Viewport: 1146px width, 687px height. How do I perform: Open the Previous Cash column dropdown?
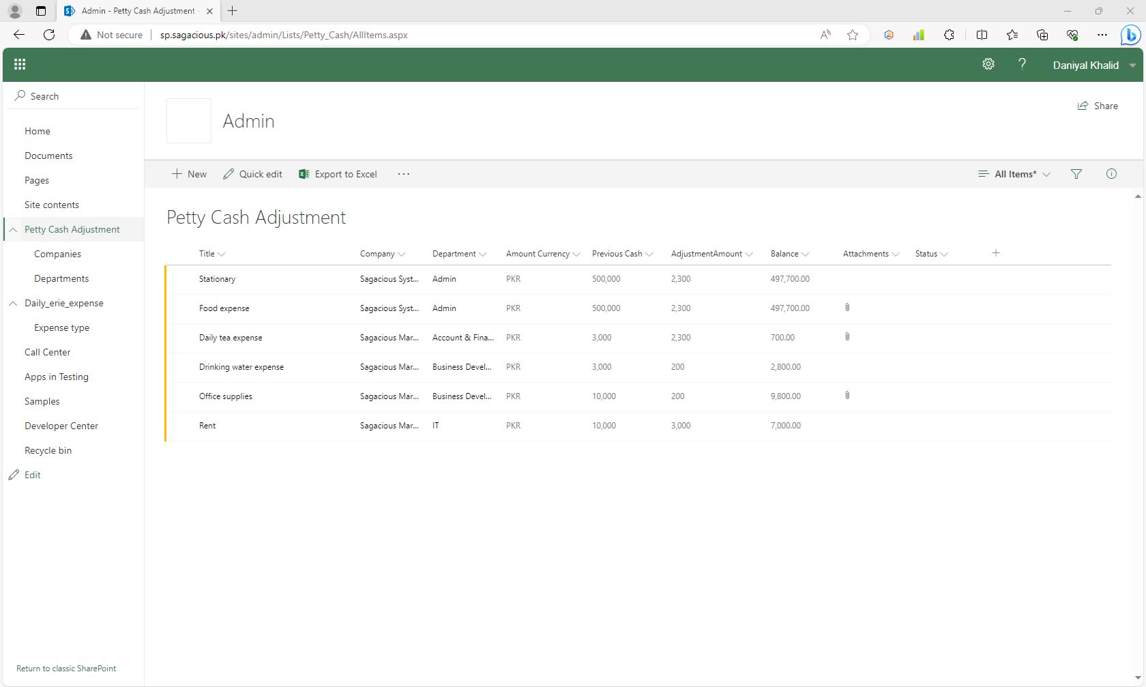(649, 254)
